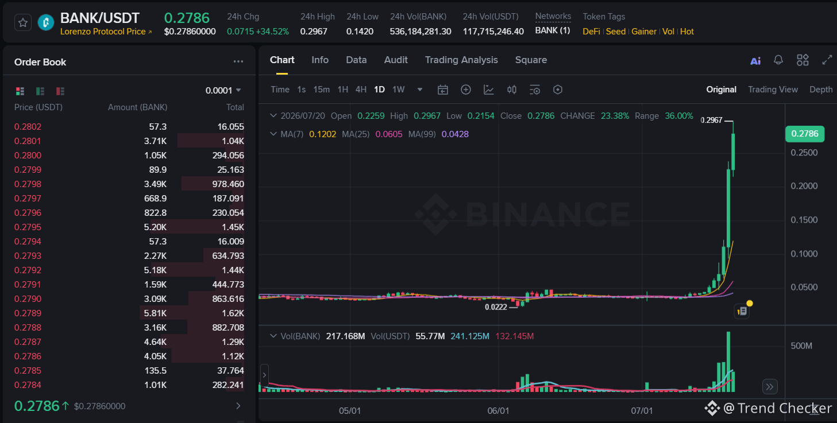Screen dimensions: 837x423
Task: Add BANK/USDT to favorites with the star
Action: click(23, 22)
